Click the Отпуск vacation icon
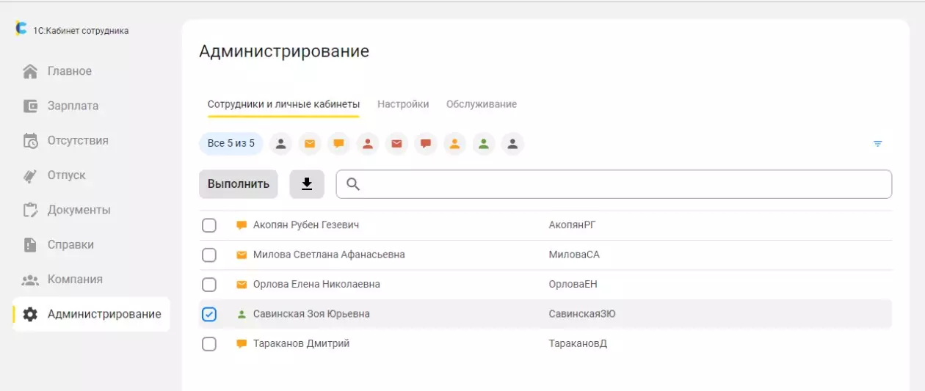Viewport: 925px width, 391px height. point(30,175)
